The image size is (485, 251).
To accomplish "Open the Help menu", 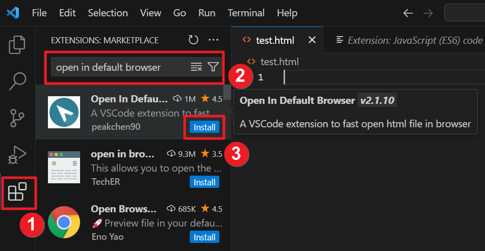I will [x=287, y=13].
